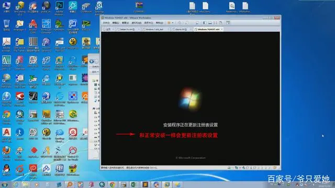Open the file explorer folder on the taskbar
The height and width of the screenshot is (188, 335).
[x=26, y=184]
